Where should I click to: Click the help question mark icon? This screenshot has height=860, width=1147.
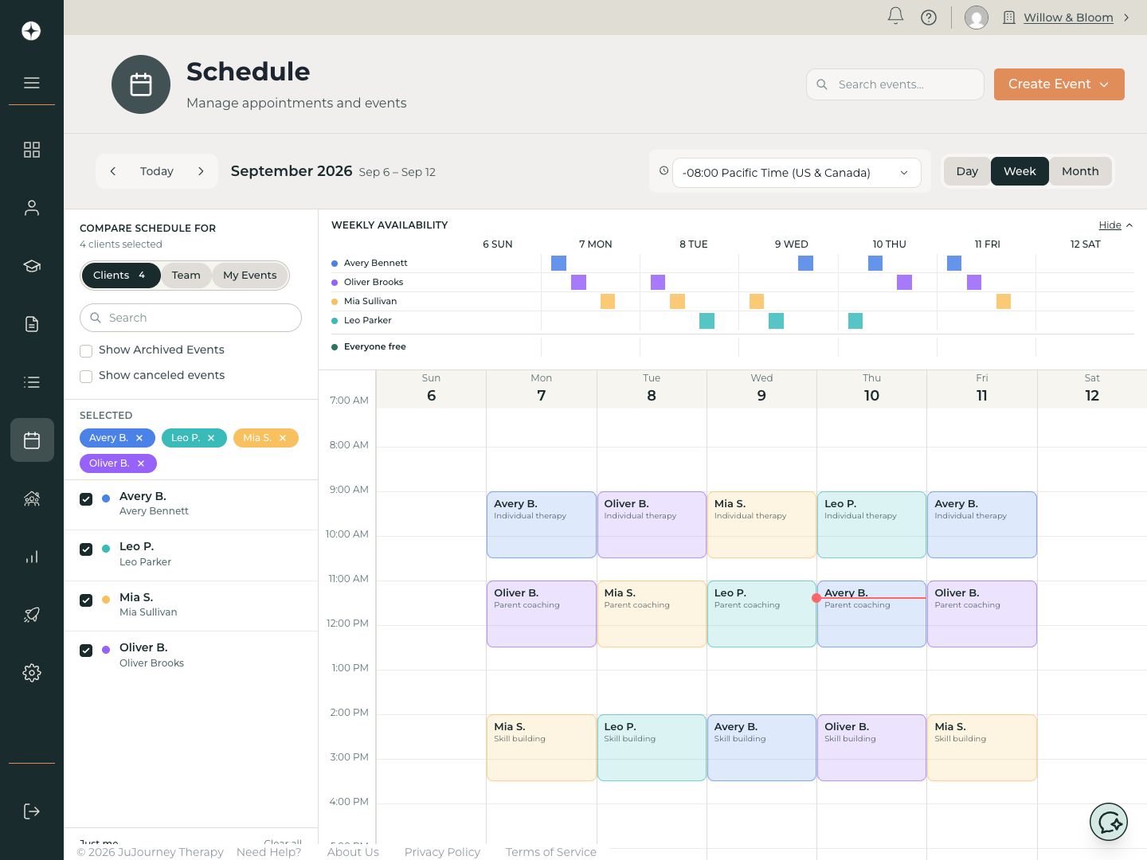[x=929, y=18]
